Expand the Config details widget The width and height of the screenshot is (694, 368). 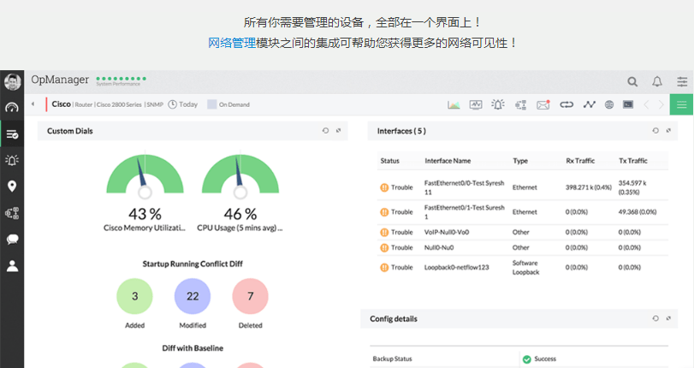(x=668, y=318)
